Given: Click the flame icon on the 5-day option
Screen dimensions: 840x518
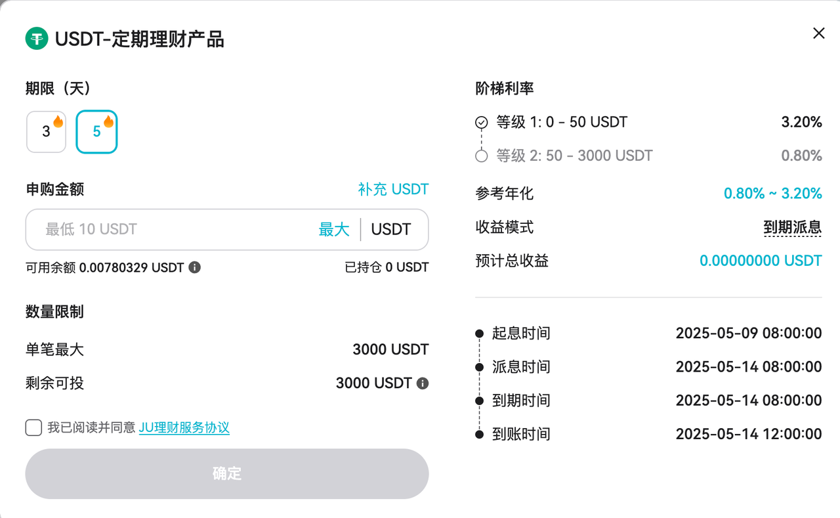Looking at the screenshot, I should coord(109,121).
